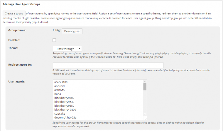The height and width of the screenshot is (131, 223).
Task: Click the 1. high group name
Action: coord(57,30)
